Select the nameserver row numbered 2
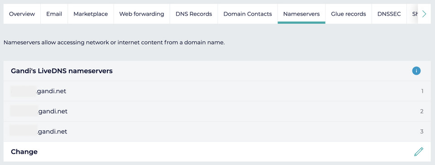Viewport: 435px width, 165px height. [217, 111]
